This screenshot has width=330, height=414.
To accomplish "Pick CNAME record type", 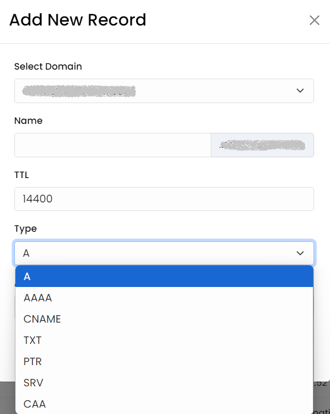I will click(x=164, y=319).
